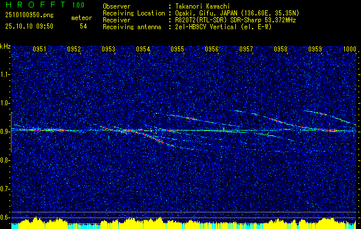Click the R820T2(RTL-SDR) SDR-Sharp 53.372MHz text

click(235, 20)
